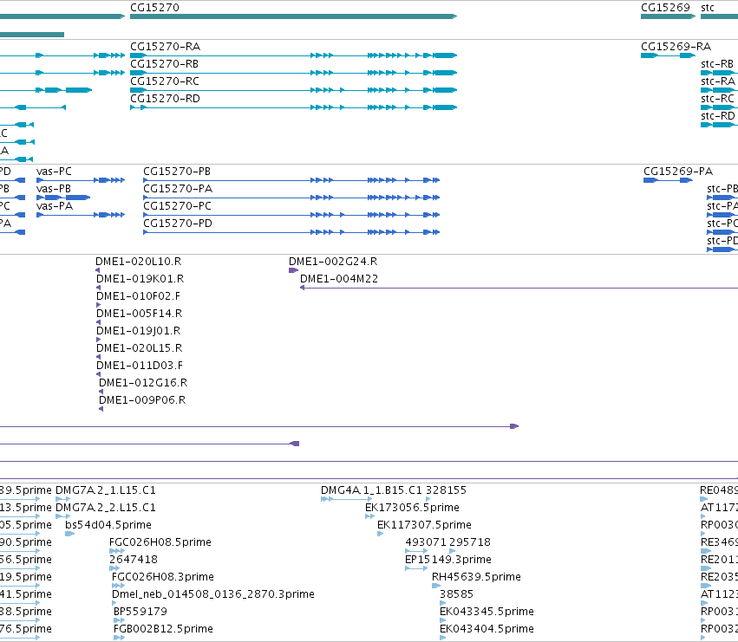Screen dimensions: 738x642
Task: Click the CG15270-PA protein label
Action: click(x=178, y=189)
